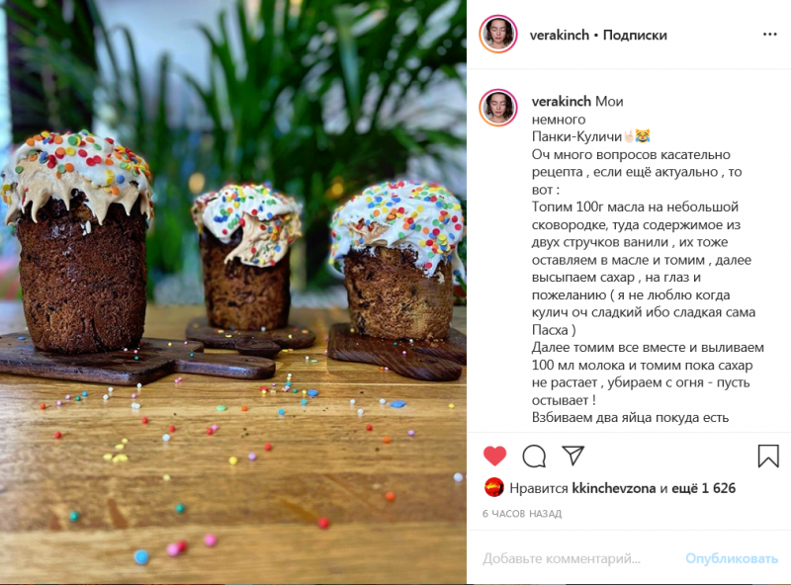This screenshot has height=585, width=791.
Task: Click the kulichi cakes photo
Action: (233, 292)
